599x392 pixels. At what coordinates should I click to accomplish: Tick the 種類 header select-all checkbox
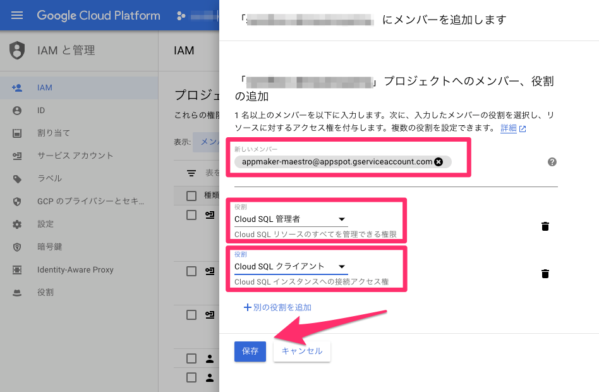tap(191, 196)
